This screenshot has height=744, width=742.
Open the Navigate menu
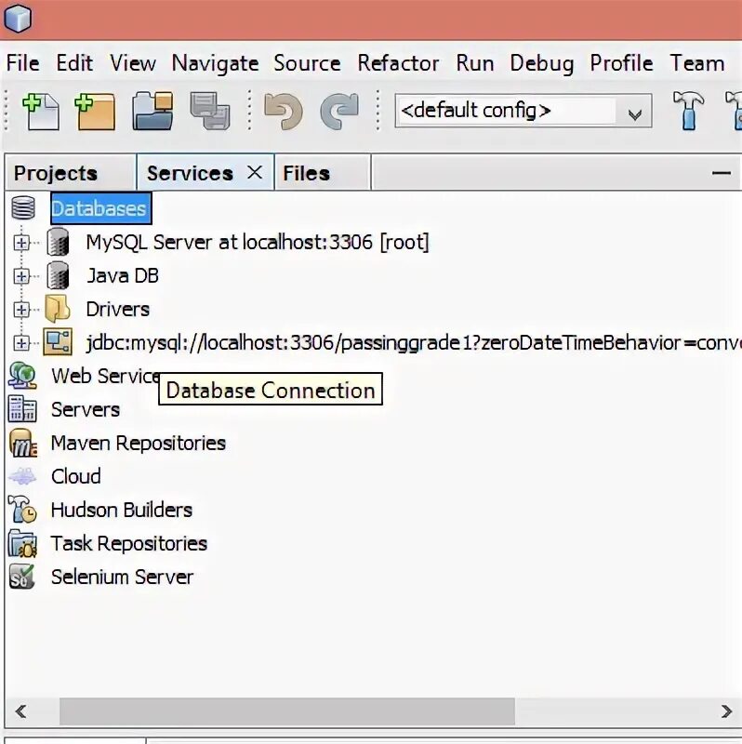pyautogui.click(x=216, y=63)
